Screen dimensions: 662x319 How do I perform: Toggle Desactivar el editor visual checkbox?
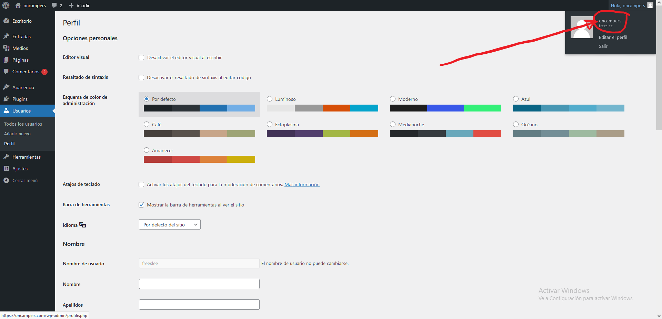(x=141, y=57)
